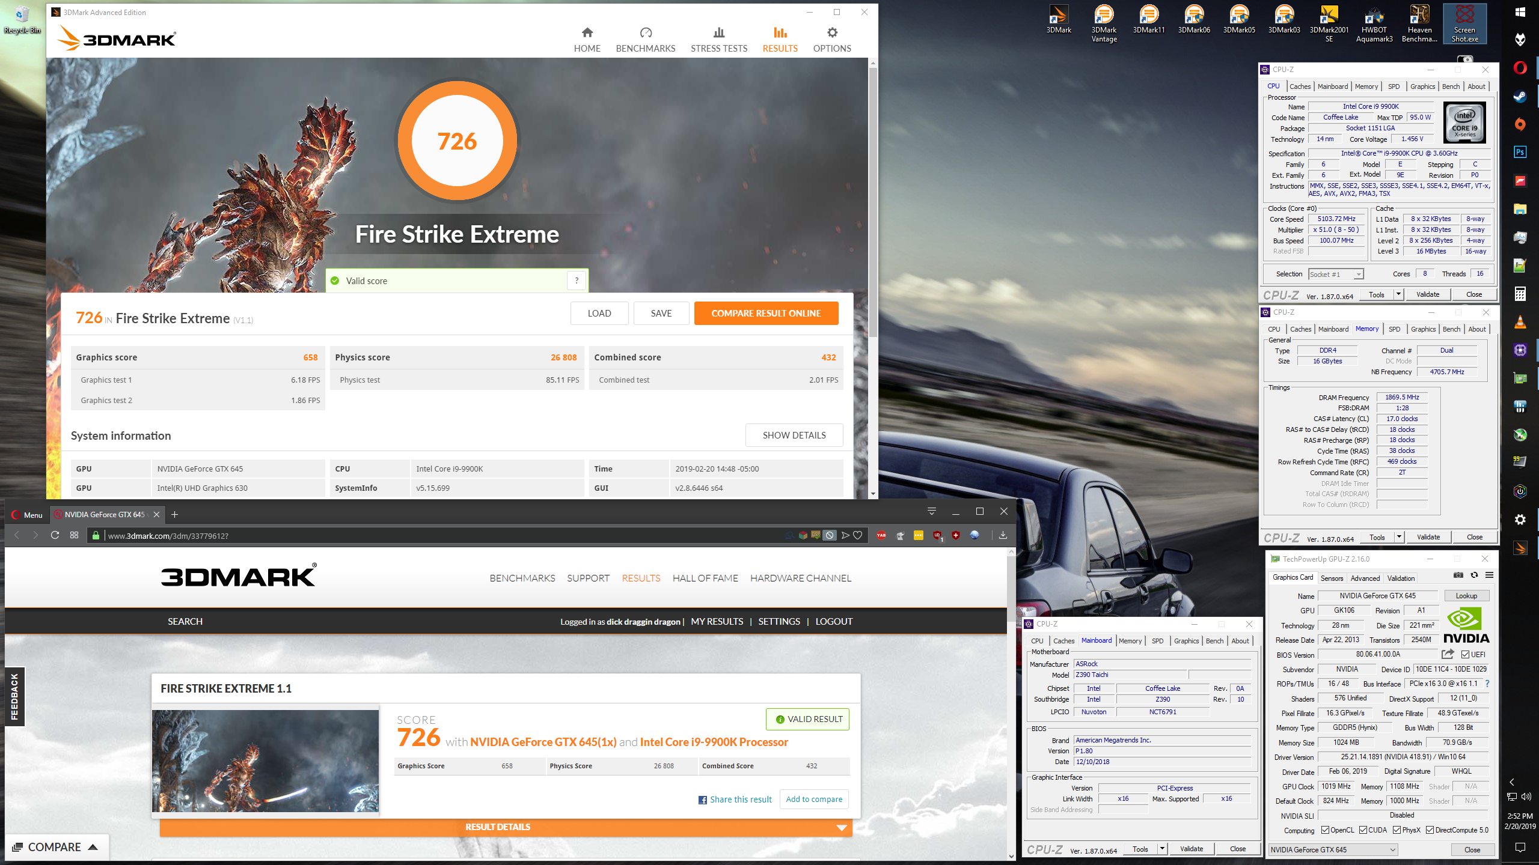
Task: Open OPTIONS gear in 3DMark
Action: click(x=832, y=40)
